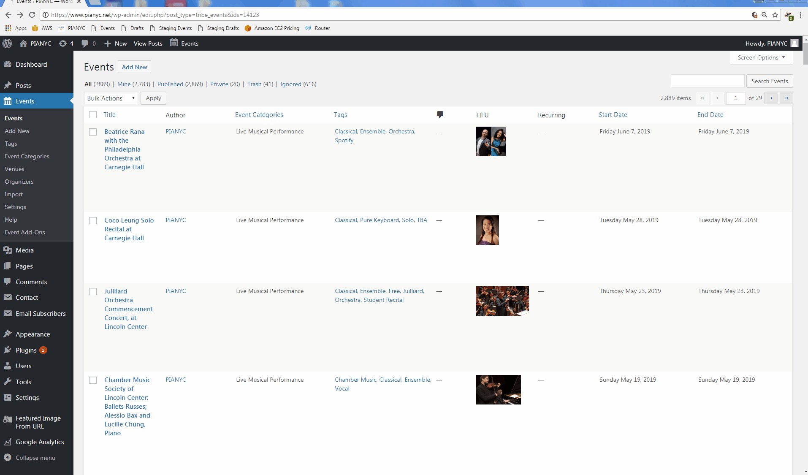The width and height of the screenshot is (808, 475).
Task: Open the Bulk Actions dropdown
Action: coord(111,98)
